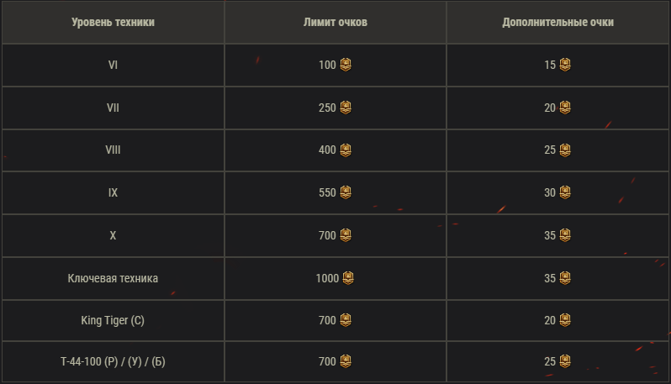Image resolution: width=671 pixels, height=384 pixels.
Task: Click the tier IX row label
Action: tap(113, 192)
